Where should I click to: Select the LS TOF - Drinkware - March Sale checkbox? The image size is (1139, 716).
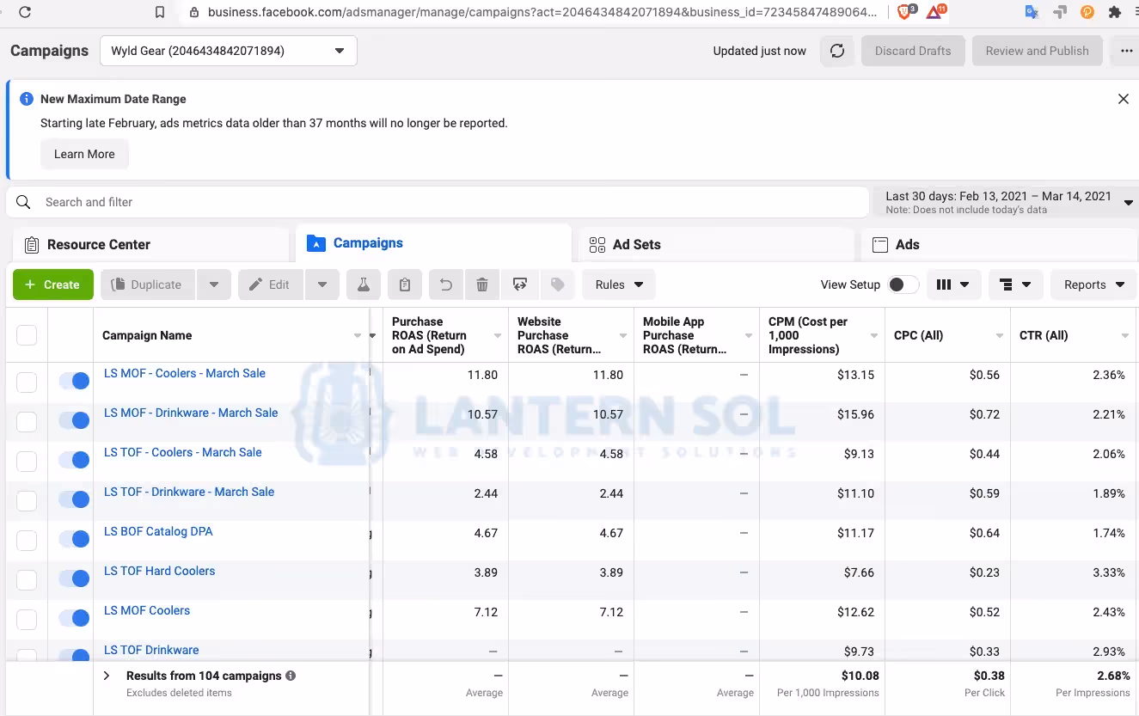tap(27, 500)
